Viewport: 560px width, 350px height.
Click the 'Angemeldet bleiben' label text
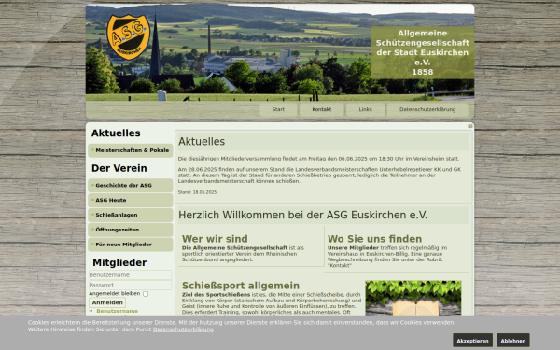(x=114, y=294)
